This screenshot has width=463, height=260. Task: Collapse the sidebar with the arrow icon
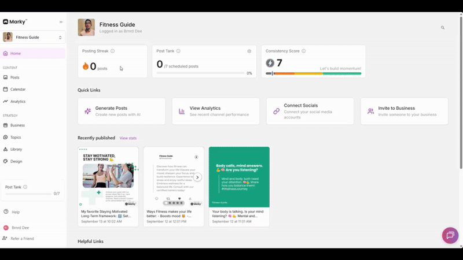click(61, 22)
